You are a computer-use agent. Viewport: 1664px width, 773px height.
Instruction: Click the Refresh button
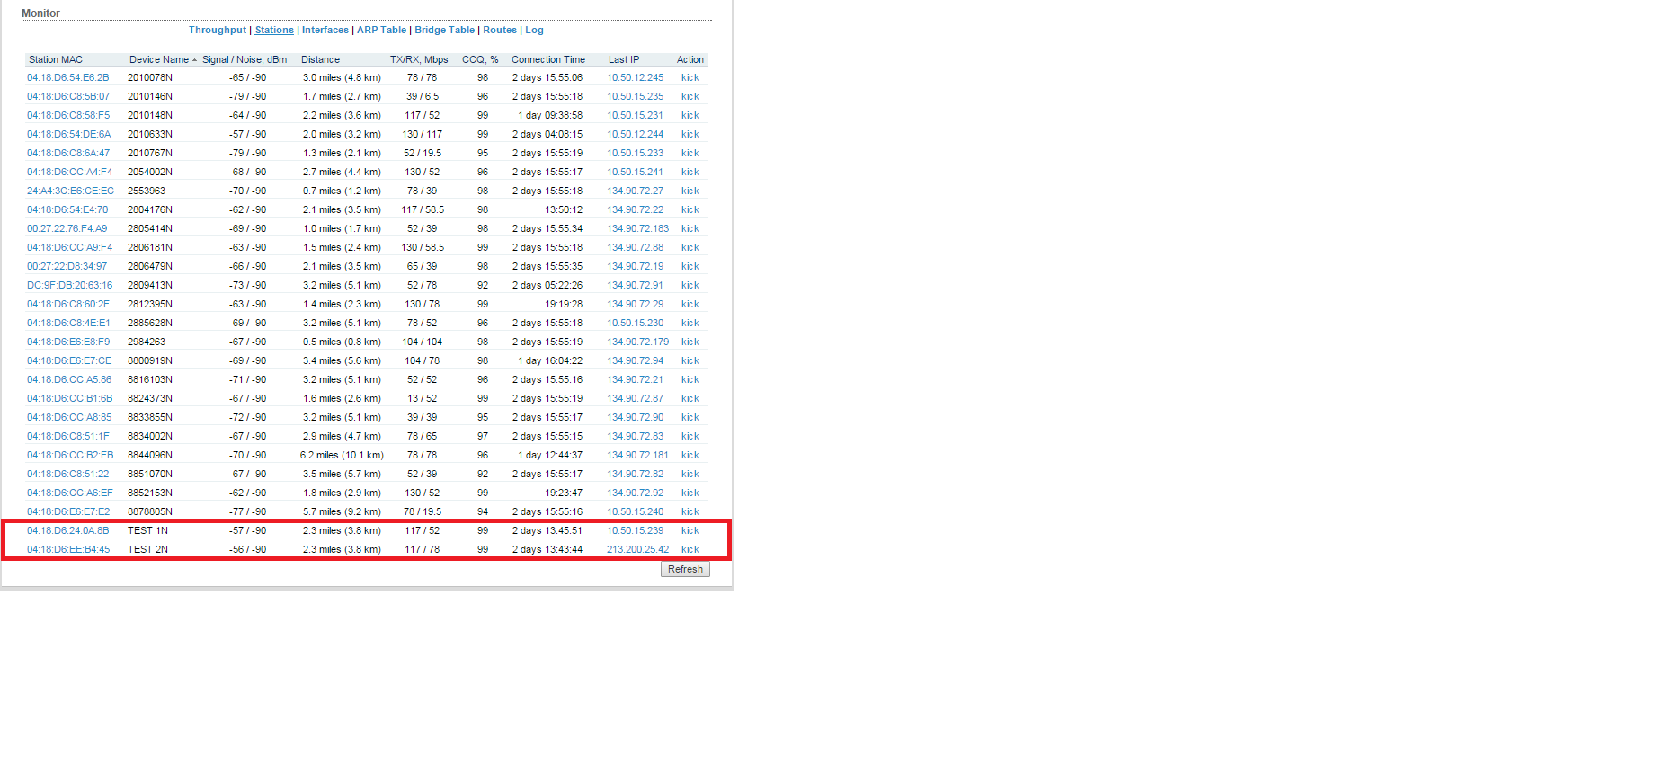tap(685, 569)
